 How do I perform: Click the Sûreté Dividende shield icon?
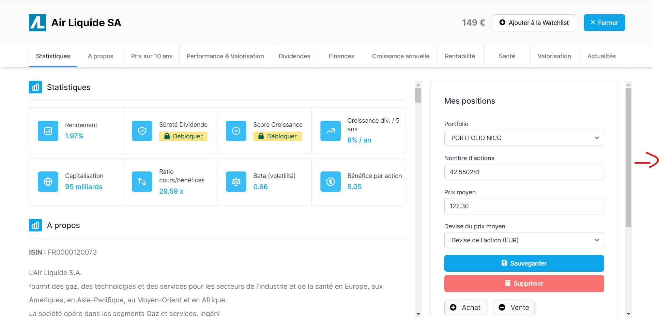tap(142, 131)
